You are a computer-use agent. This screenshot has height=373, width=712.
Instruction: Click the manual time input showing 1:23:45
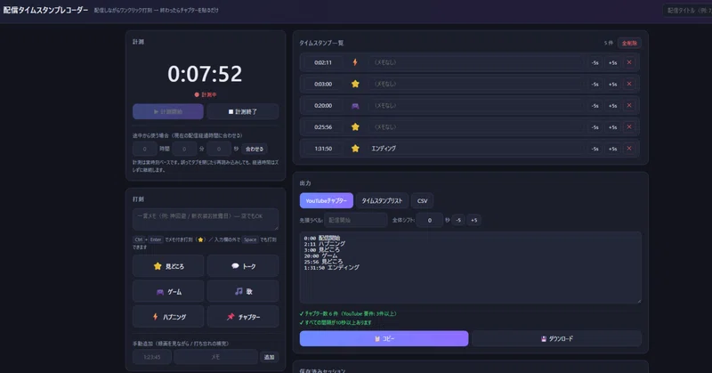point(152,357)
